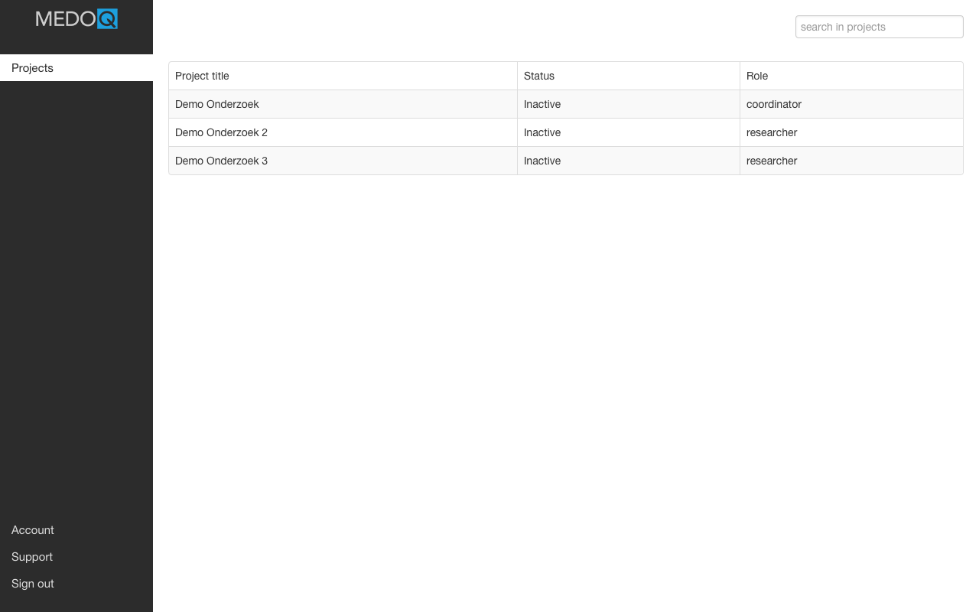
Task: Click the Role column header
Action: click(757, 76)
